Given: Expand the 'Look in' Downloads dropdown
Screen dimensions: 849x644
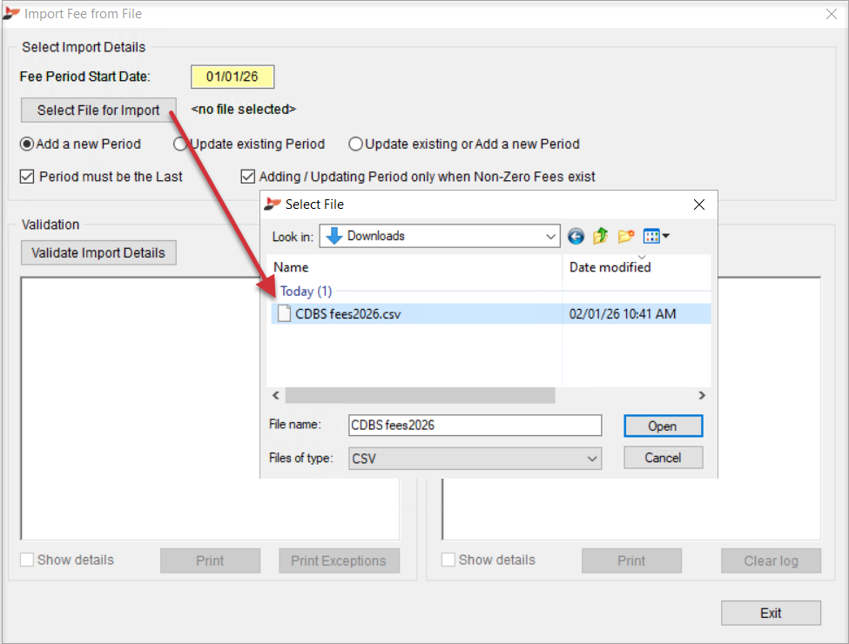Looking at the screenshot, I should coord(550,236).
